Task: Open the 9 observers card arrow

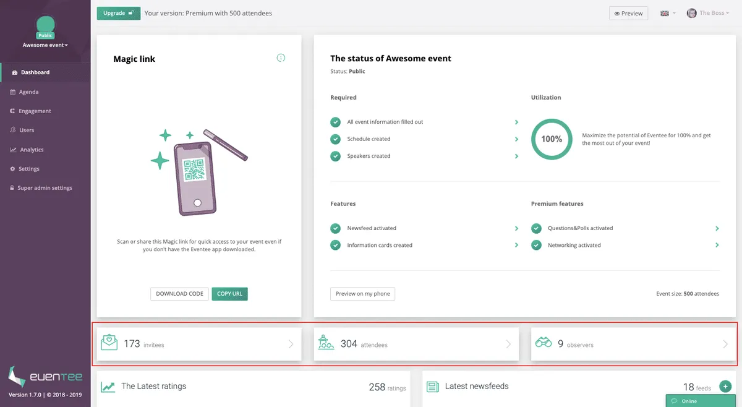Action: click(x=725, y=345)
